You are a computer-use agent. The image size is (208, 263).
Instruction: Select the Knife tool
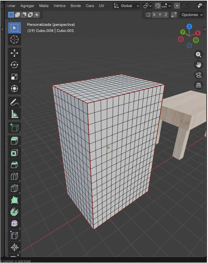point(14,188)
